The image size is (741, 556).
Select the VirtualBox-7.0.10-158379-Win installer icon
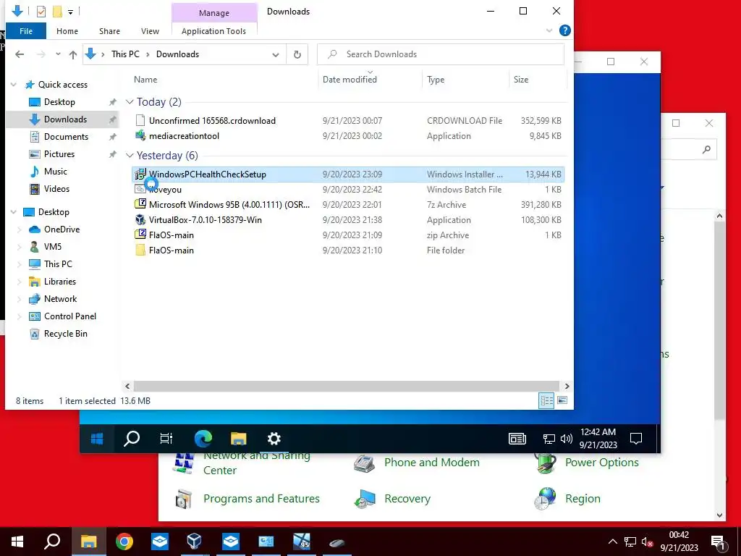click(x=140, y=219)
